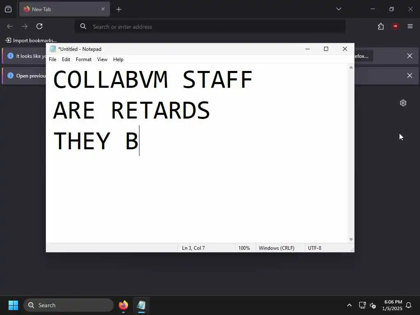
Task: Click Notepad icon on the taskbar
Action: [141, 305]
